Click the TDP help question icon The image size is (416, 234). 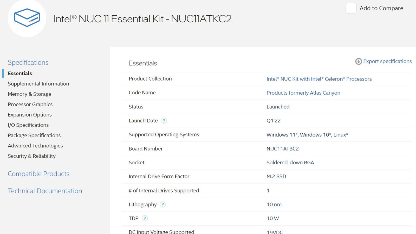coord(145,218)
